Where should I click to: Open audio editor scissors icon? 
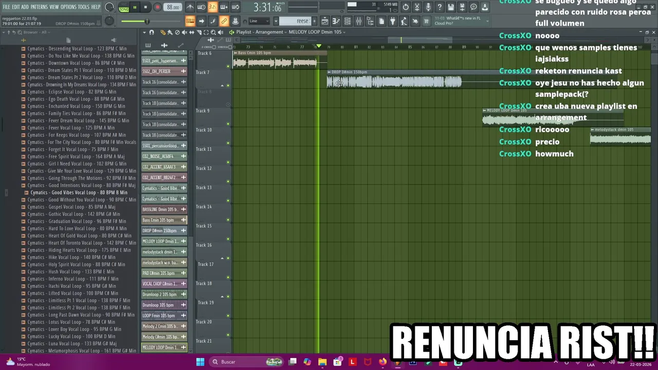(417, 7)
